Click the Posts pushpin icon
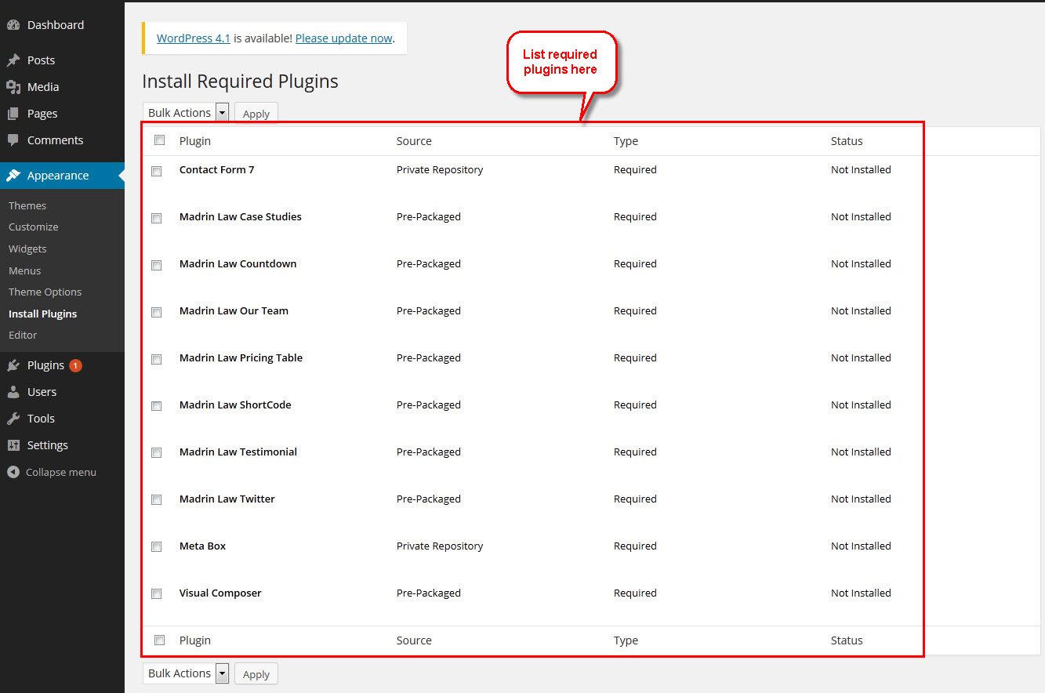Screen dimensions: 1045x693 pyautogui.click(x=13, y=60)
